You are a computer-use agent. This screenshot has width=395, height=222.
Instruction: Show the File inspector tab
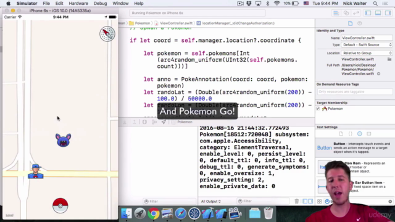coord(350,23)
